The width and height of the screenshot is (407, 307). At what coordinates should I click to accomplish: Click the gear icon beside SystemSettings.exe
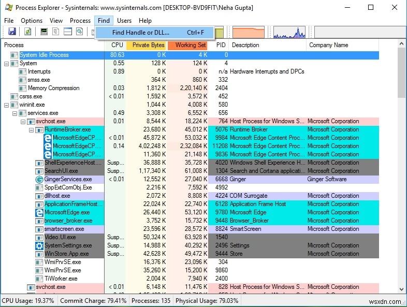[x=39, y=245]
